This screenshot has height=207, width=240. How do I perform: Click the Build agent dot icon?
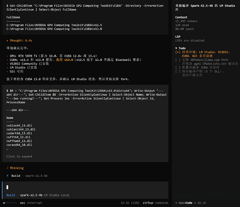pos(7,176)
